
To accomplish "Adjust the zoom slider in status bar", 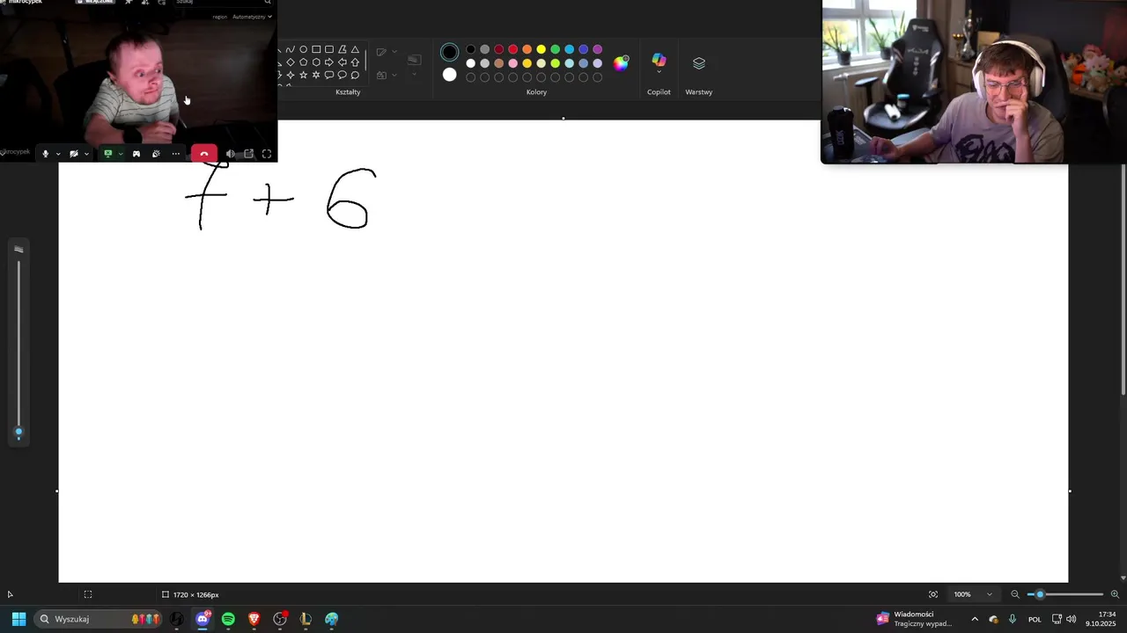I will coord(1040,594).
